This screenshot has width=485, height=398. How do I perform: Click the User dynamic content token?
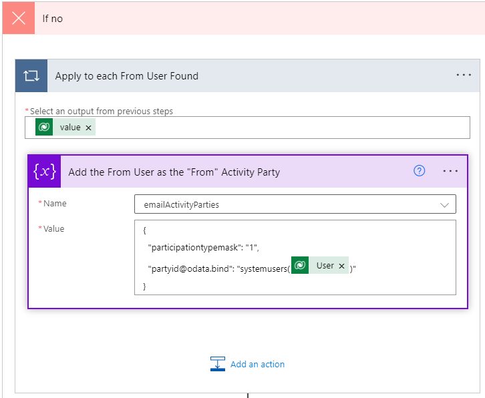325,266
